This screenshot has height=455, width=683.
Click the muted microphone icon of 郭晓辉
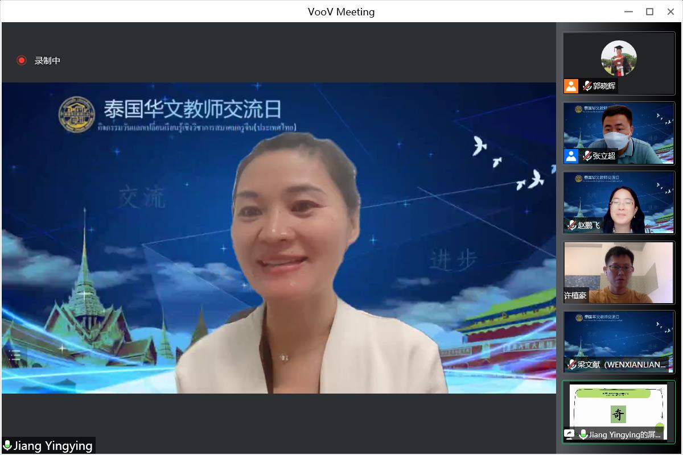(x=587, y=86)
